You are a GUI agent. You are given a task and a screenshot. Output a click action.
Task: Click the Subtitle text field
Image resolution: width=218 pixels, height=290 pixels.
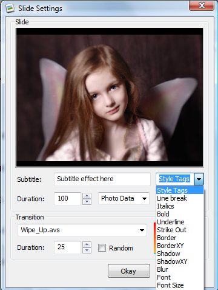[102, 179]
